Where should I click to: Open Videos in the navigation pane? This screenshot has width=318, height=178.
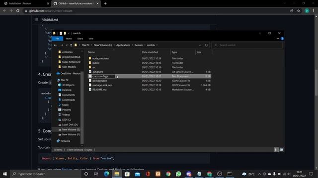click(66, 115)
